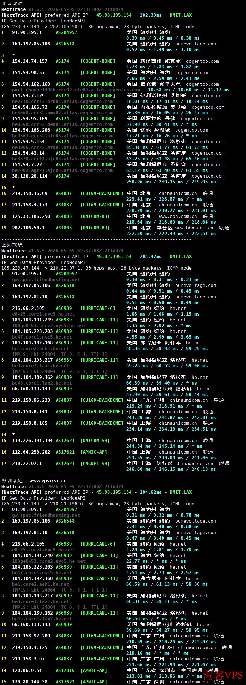
Task: Click the 深圳联通 section header
Action: tap(12, 481)
